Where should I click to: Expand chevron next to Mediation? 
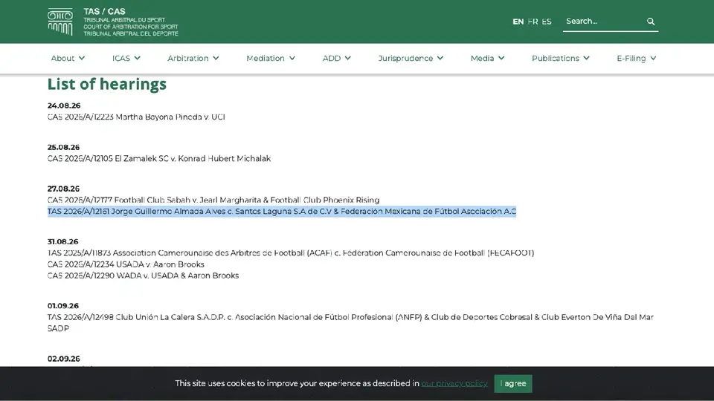[292, 58]
